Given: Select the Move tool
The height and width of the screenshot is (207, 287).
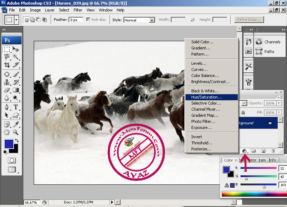Looking at the screenshot, I should coord(16,49).
